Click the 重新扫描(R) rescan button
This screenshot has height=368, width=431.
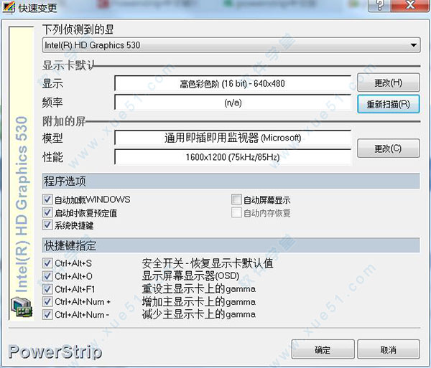pos(389,104)
